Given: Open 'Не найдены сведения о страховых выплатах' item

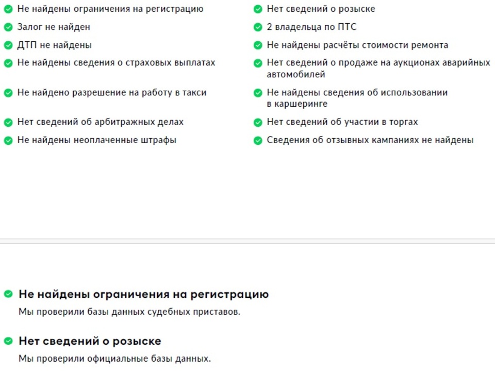Looking at the screenshot, I should point(116,63).
